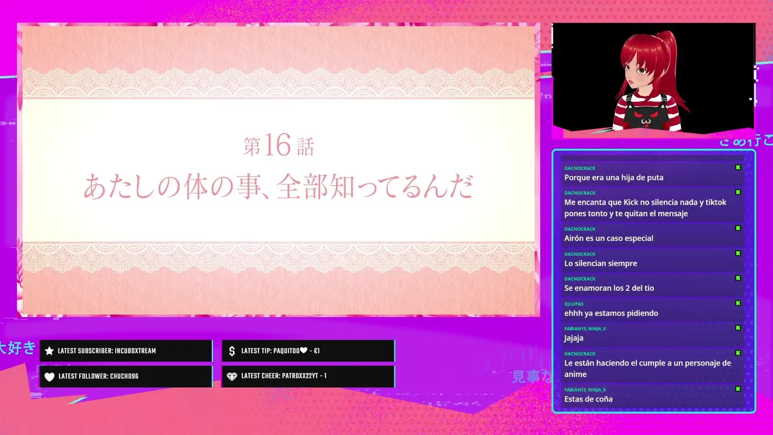Select the 'Latest Follower: Chucho96' label
The width and height of the screenshot is (773, 435).
[x=98, y=376]
